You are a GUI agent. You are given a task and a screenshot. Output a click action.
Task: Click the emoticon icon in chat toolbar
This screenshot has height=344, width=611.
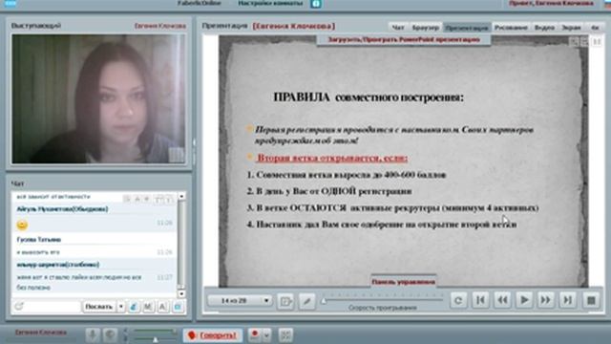pyautogui.click(x=134, y=307)
